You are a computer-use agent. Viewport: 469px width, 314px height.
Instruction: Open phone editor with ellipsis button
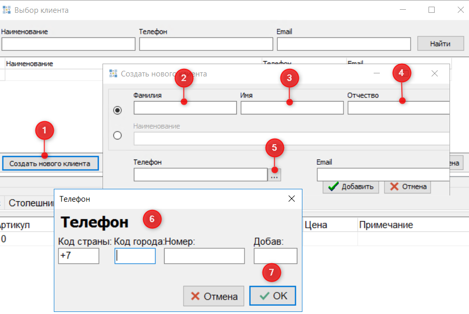[x=274, y=175]
